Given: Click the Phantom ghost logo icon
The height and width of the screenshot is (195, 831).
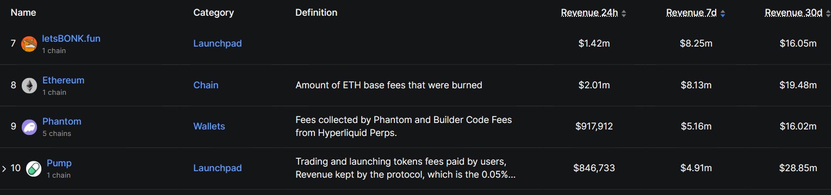Looking at the screenshot, I should point(29,127).
